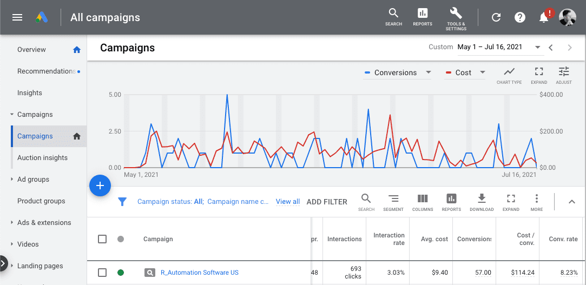
Task: Open the Reports icon in header
Action: [x=423, y=16]
